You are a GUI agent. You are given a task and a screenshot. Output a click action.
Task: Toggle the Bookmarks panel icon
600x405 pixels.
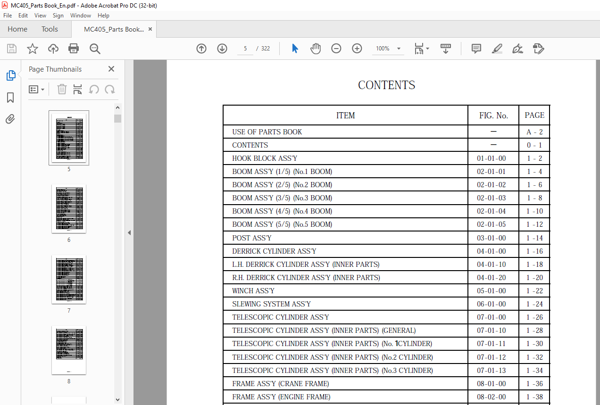click(10, 98)
